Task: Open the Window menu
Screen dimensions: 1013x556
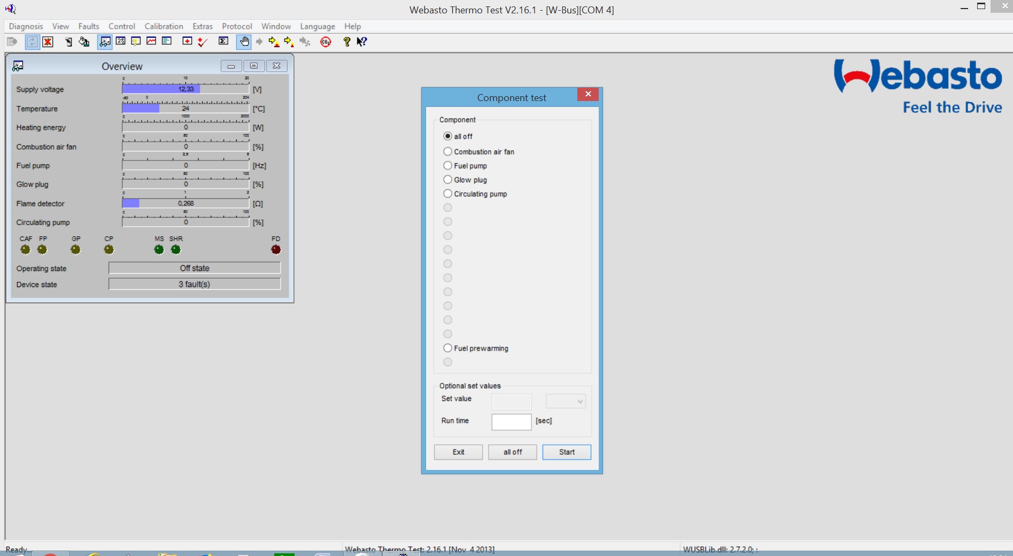Action: [x=276, y=26]
